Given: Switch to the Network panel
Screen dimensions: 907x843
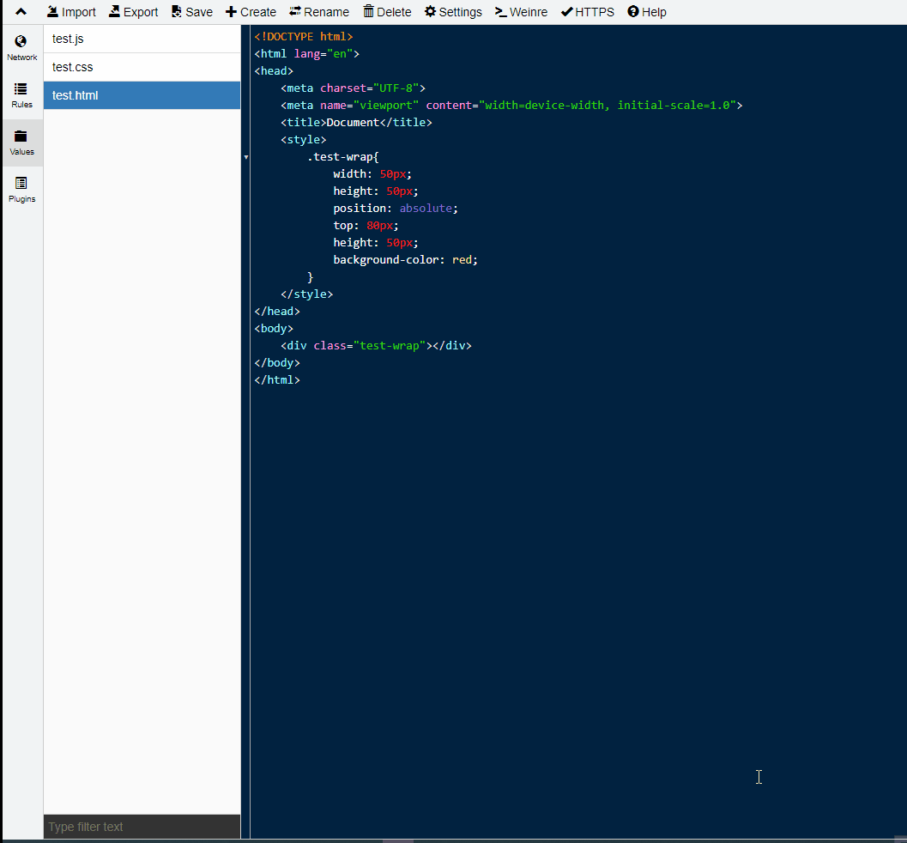Looking at the screenshot, I should pyautogui.click(x=22, y=48).
